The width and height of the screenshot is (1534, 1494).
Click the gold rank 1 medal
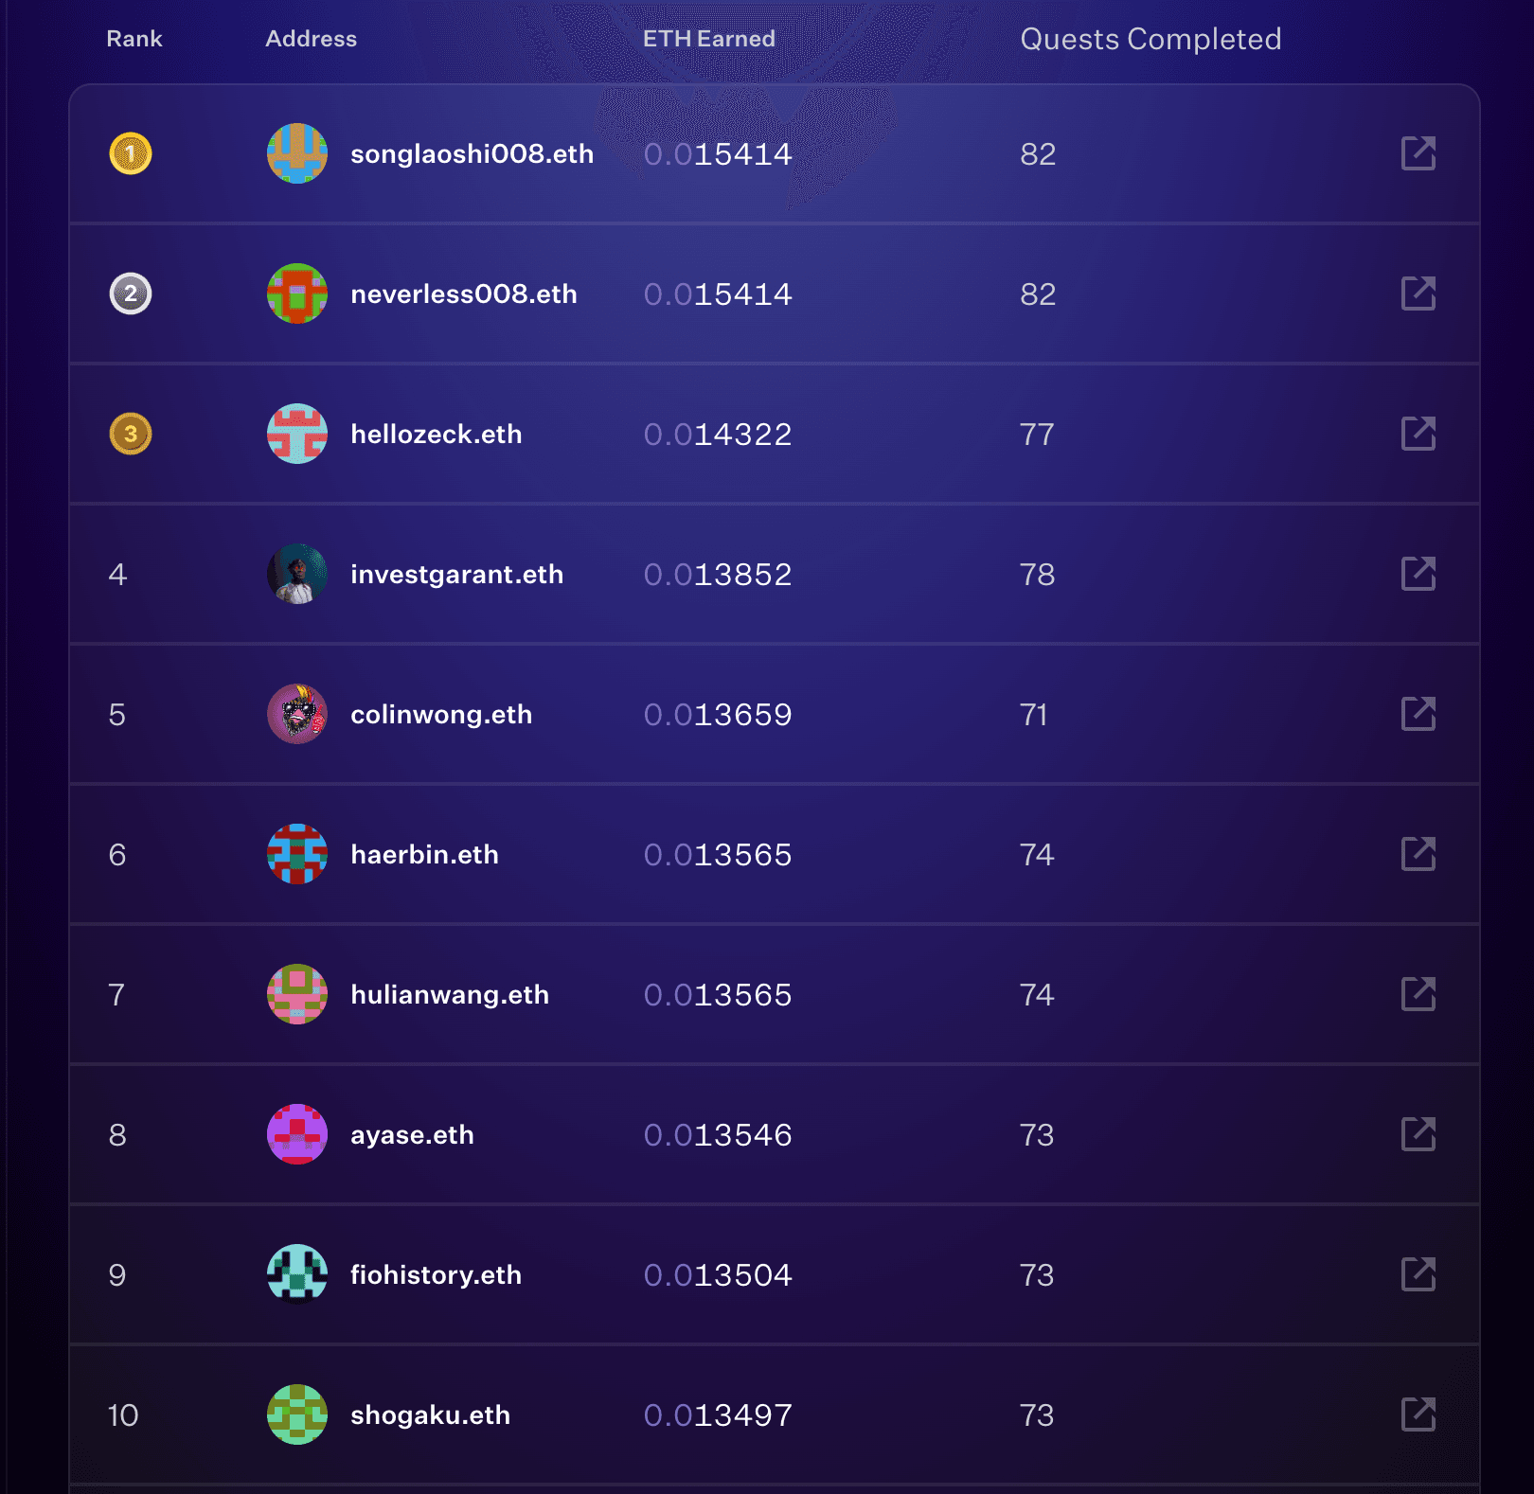click(x=131, y=153)
